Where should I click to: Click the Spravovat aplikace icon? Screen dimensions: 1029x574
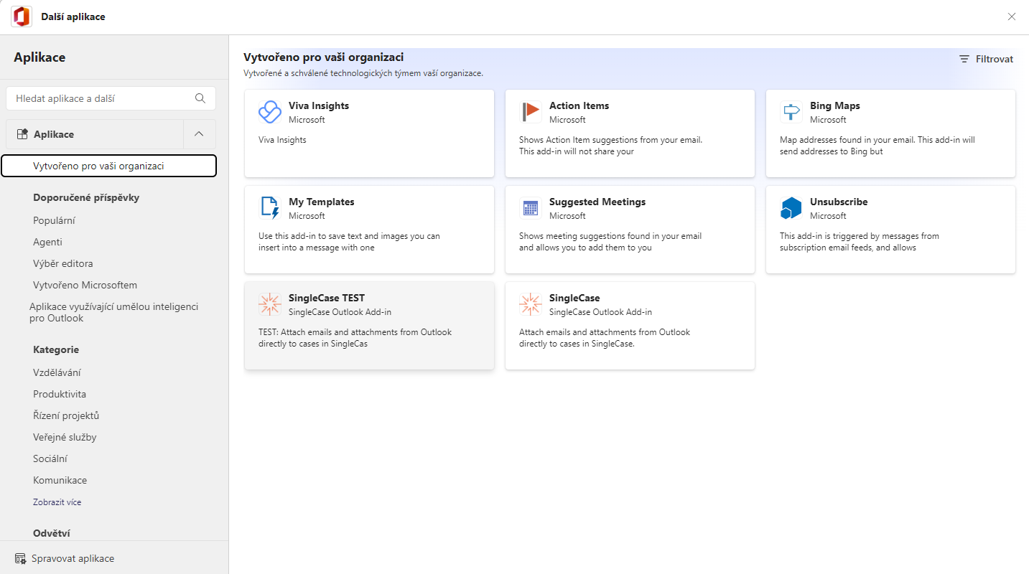pos(20,558)
